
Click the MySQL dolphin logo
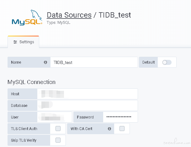[27, 18]
